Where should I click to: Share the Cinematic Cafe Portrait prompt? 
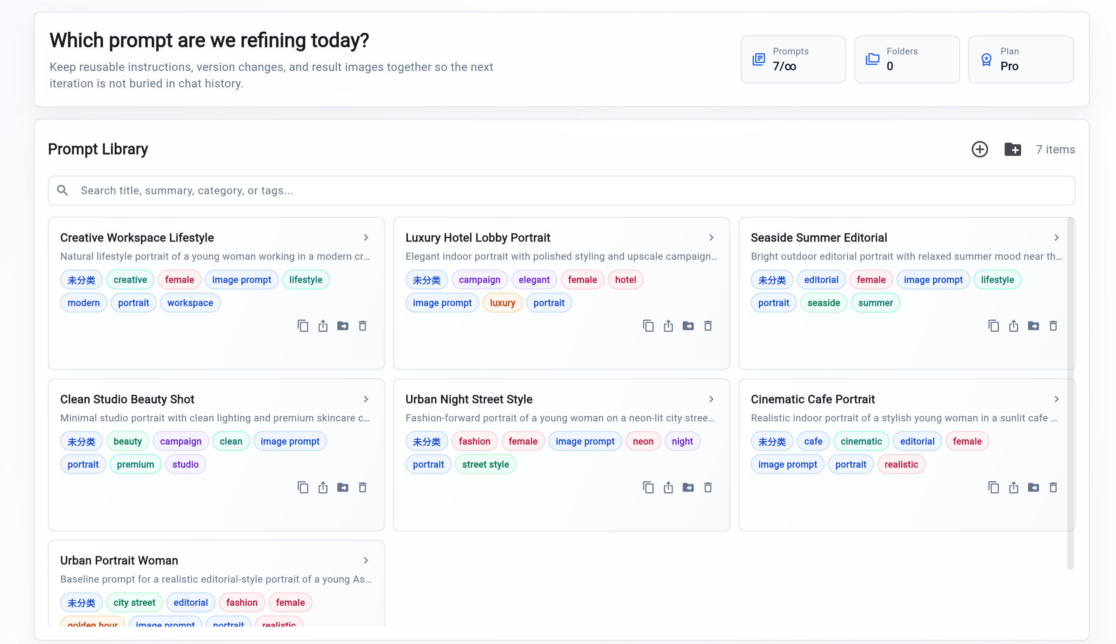1014,487
